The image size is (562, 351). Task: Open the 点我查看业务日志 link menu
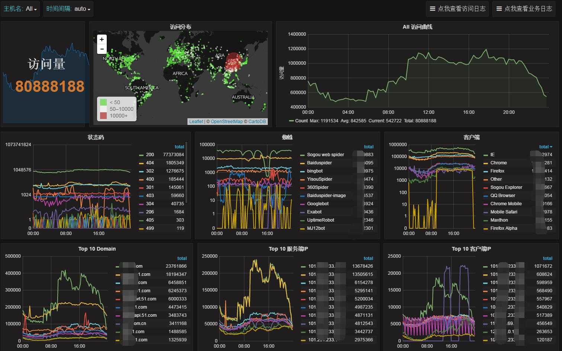pyautogui.click(x=524, y=9)
